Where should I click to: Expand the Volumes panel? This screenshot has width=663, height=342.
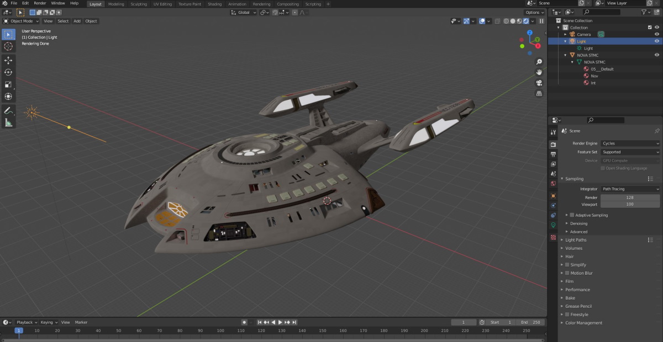[x=573, y=248]
